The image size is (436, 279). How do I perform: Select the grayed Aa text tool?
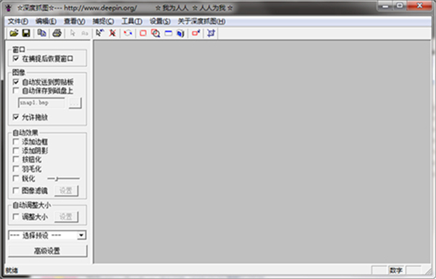[84, 33]
